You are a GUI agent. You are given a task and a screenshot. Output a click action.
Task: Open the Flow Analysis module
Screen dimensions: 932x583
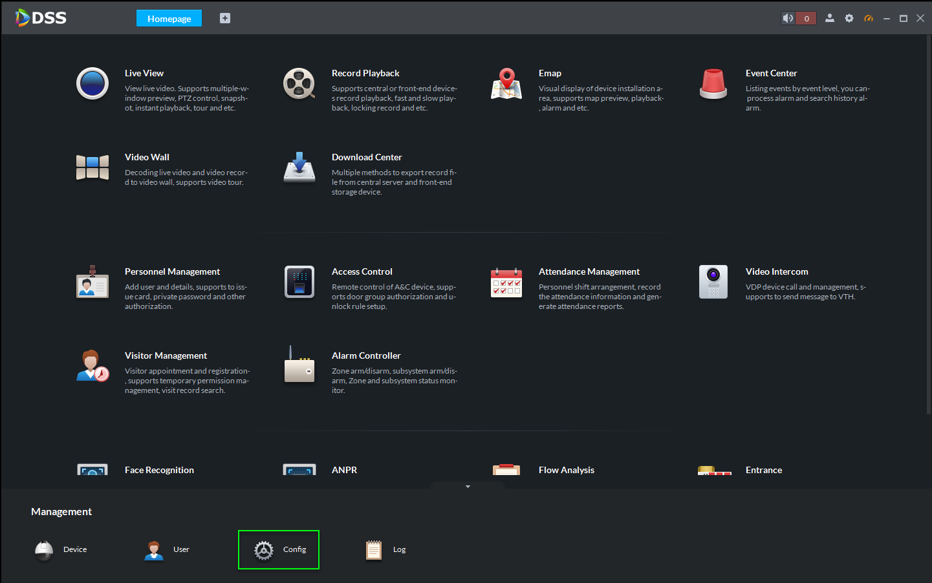pos(567,470)
